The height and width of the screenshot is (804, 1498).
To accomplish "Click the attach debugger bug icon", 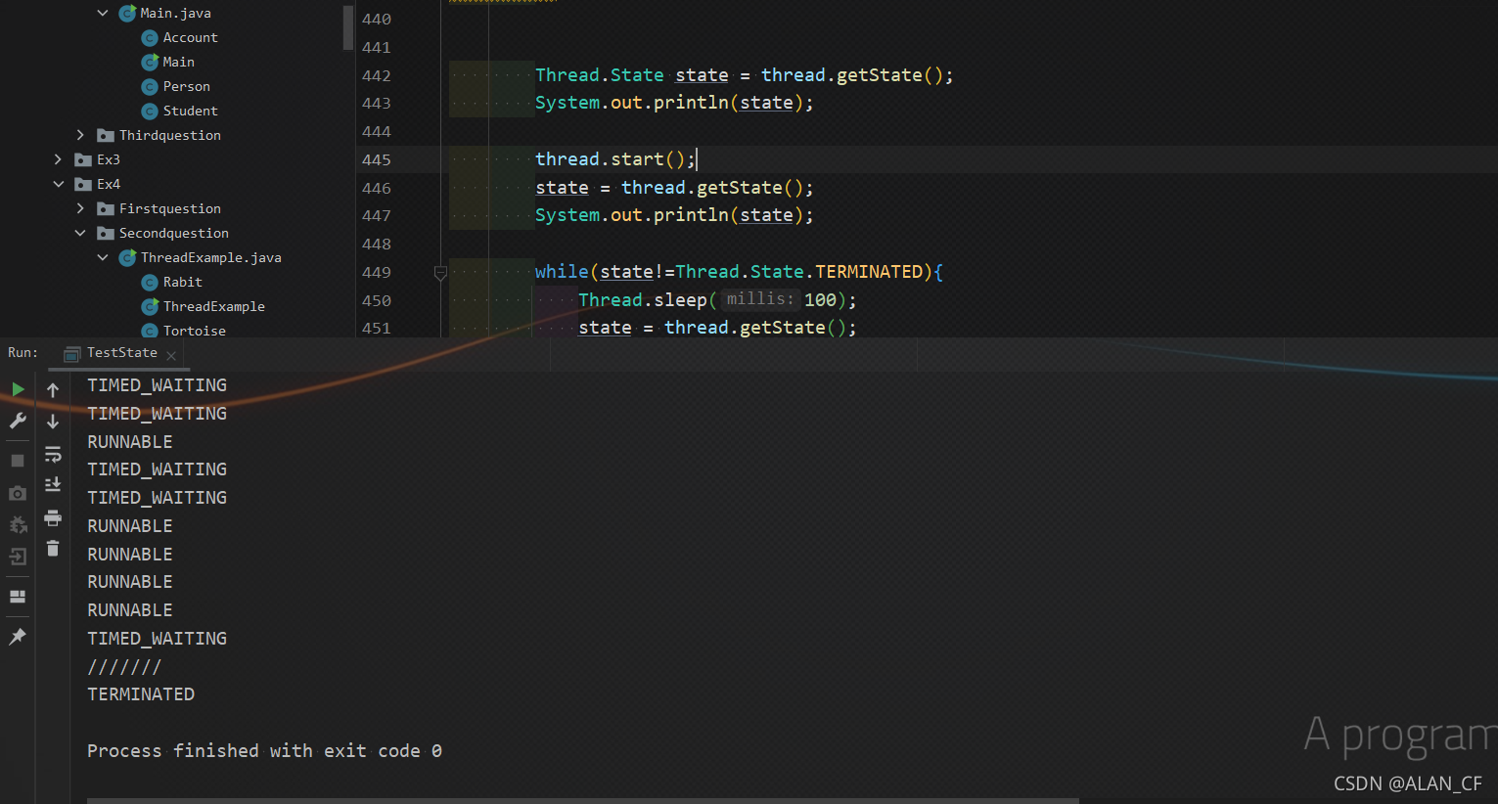I will 18,525.
